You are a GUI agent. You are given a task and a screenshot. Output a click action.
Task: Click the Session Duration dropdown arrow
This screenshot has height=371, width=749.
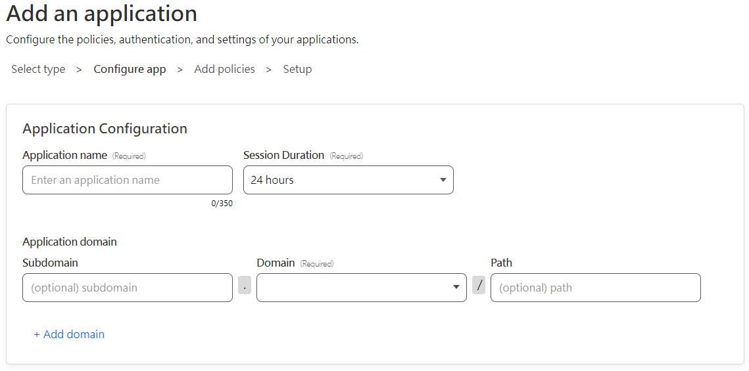[x=443, y=180]
